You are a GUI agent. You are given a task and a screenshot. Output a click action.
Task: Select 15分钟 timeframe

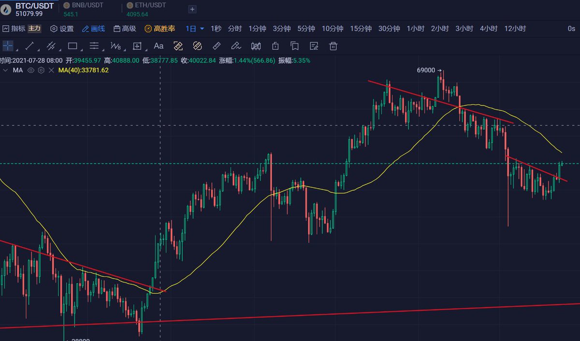(x=361, y=28)
